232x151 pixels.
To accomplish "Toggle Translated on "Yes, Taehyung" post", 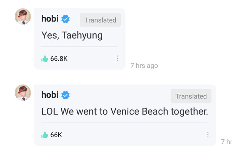I will coord(100,20).
